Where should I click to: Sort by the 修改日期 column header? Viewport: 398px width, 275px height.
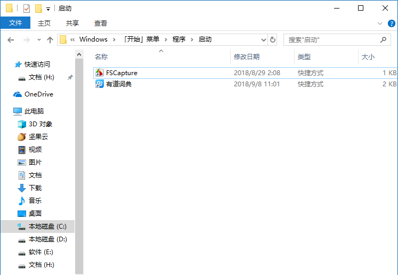tap(246, 56)
